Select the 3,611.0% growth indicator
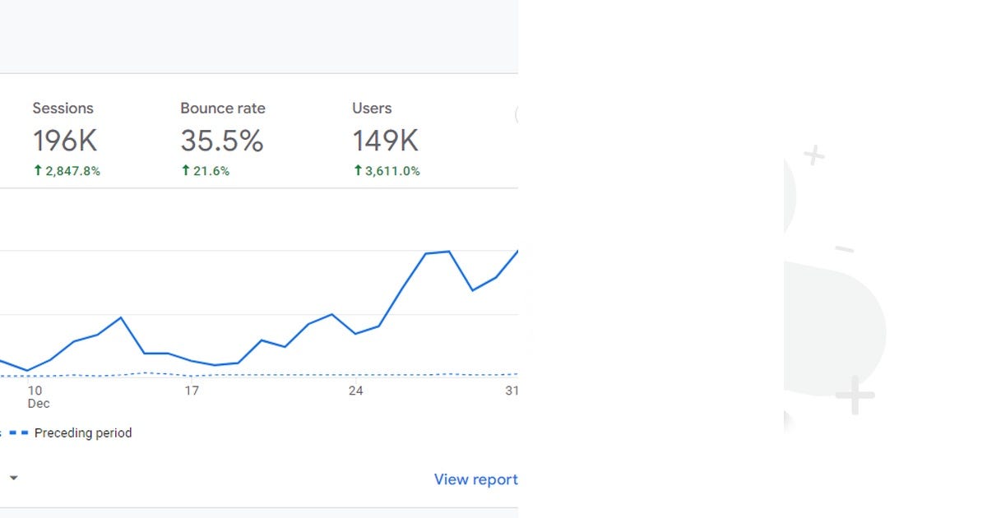This screenshot has height=518, width=987. coord(387,171)
